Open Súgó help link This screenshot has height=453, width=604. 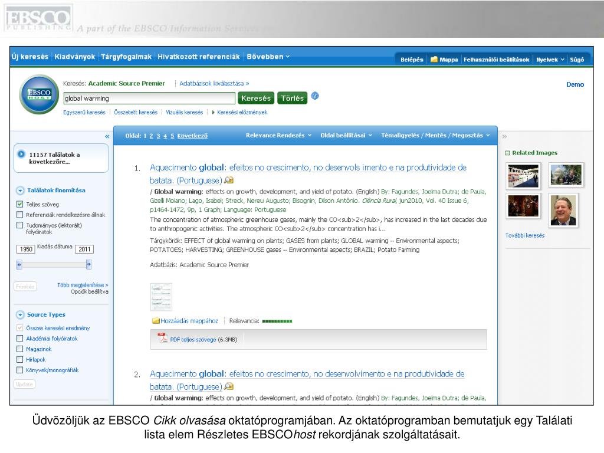[x=577, y=60]
